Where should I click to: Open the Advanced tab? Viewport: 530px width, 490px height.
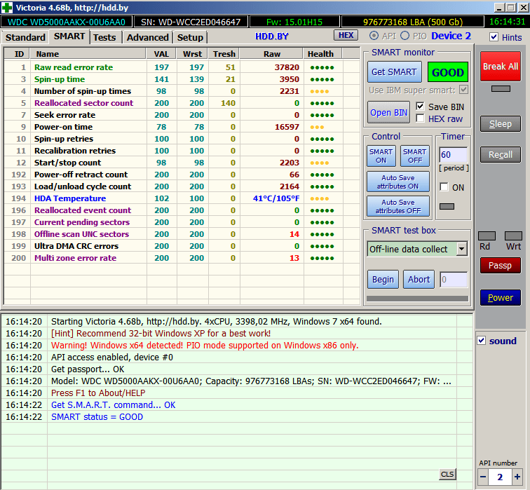point(148,37)
